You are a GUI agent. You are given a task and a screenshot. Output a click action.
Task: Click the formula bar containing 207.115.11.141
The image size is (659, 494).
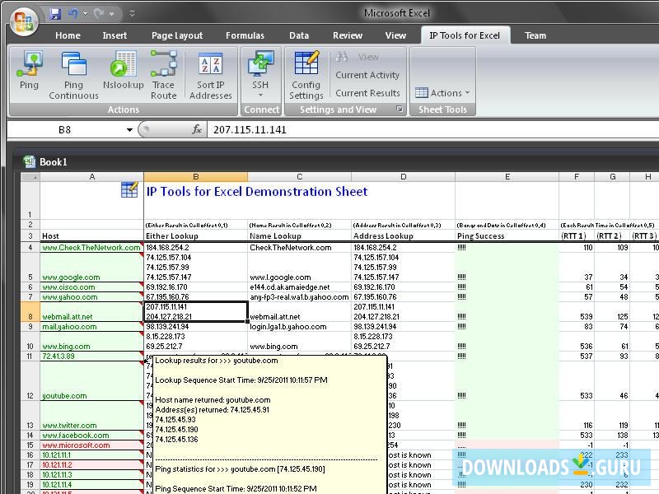tap(412, 130)
